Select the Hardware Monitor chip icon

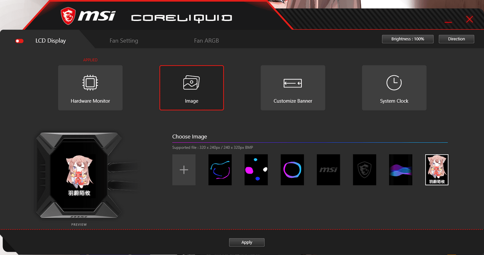pyautogui.click(x=90, y=82)
